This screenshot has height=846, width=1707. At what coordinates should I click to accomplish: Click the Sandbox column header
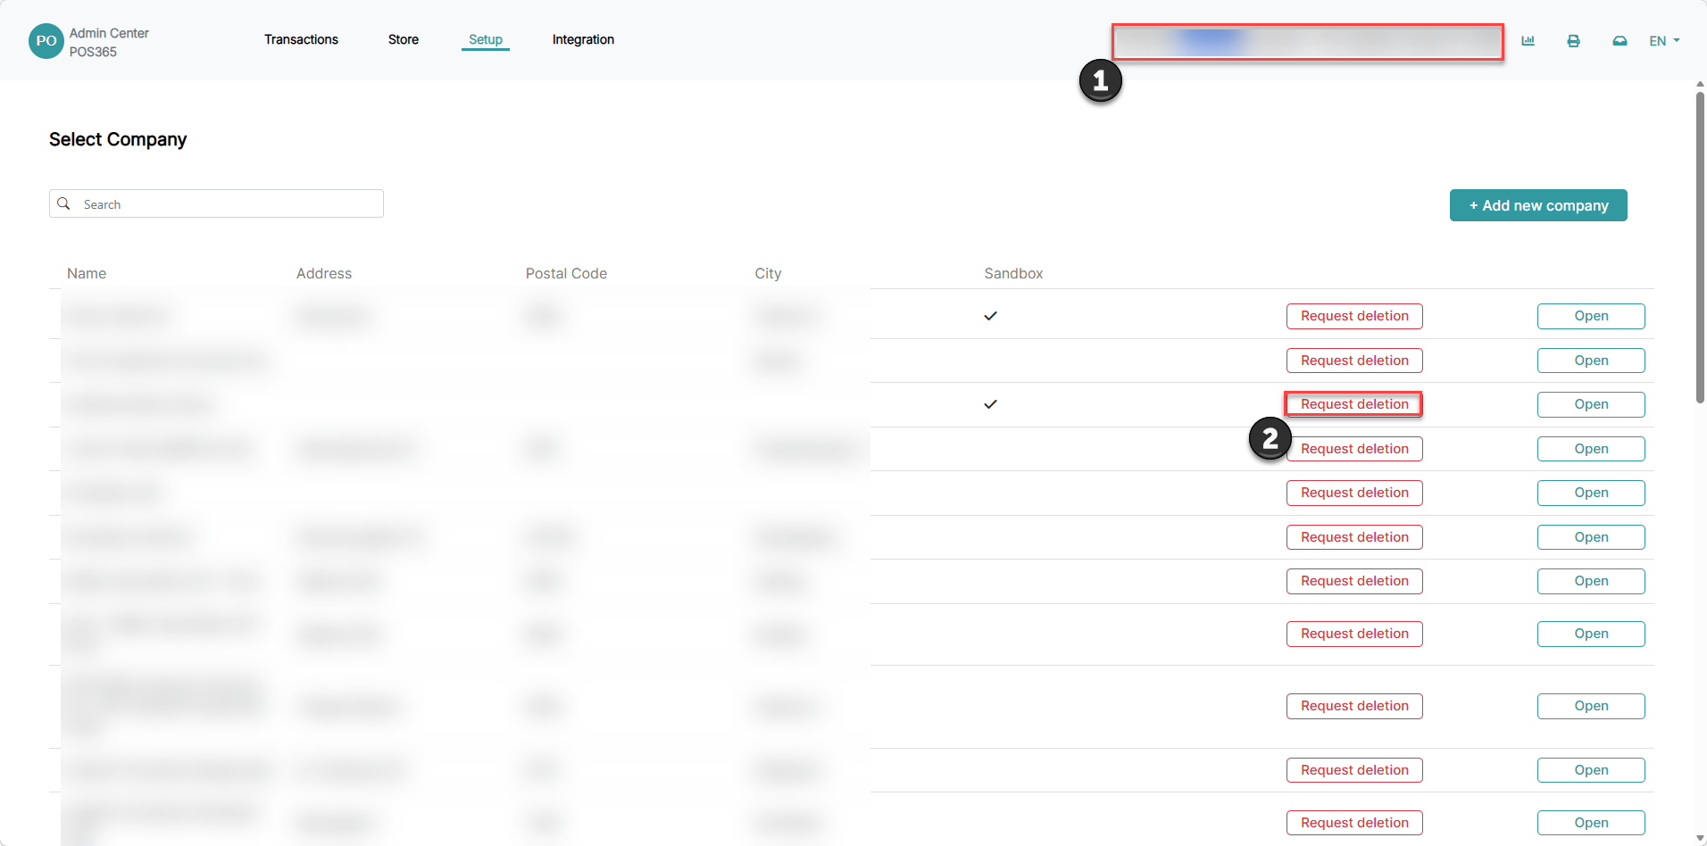coord(1013,273)
